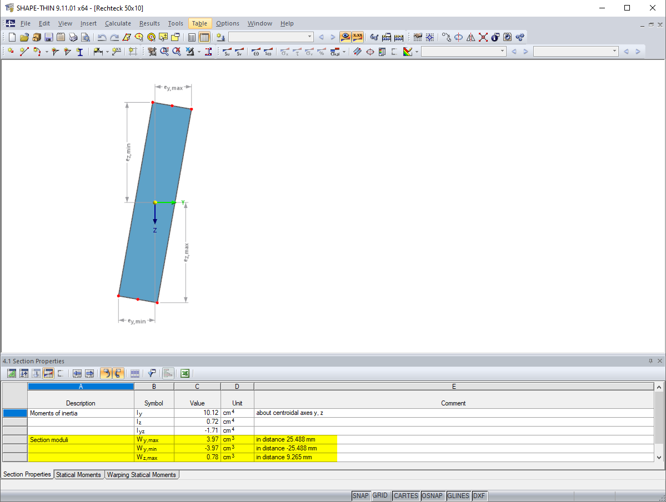Enable the GRID option in the status bar
666x502 pixels.
coord(380,495)
